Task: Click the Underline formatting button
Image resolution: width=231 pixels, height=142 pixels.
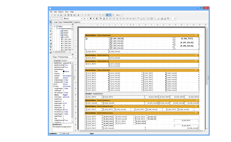Action: [97, 19]
